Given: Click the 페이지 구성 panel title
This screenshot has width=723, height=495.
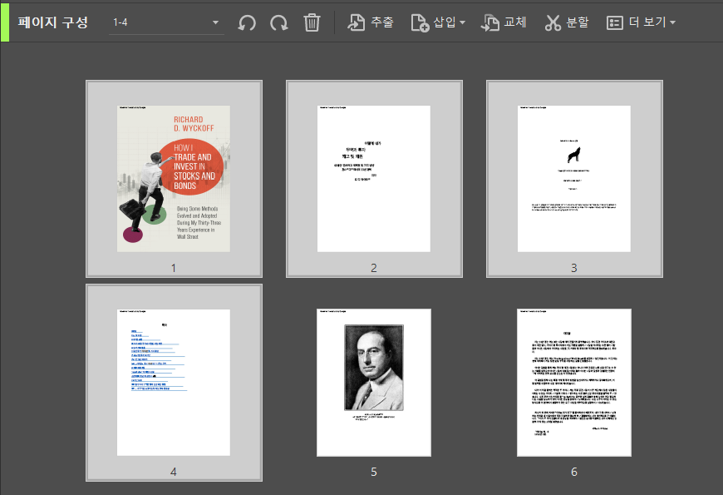Looking at the screenshot, I should [x=52, y=22].
